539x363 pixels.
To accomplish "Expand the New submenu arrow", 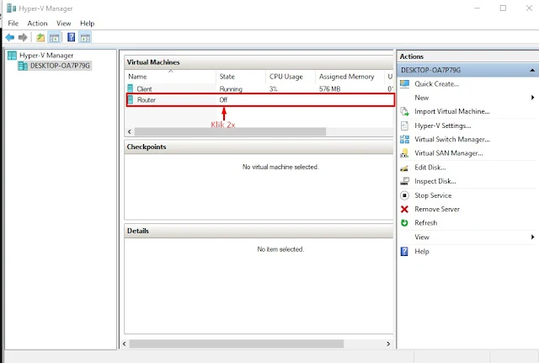I will pos(532,98).
